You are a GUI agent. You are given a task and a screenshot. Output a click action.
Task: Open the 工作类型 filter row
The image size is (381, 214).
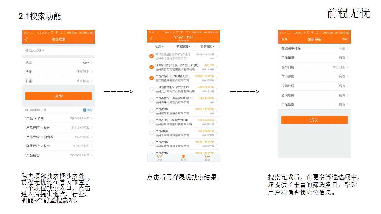(314, 105)
